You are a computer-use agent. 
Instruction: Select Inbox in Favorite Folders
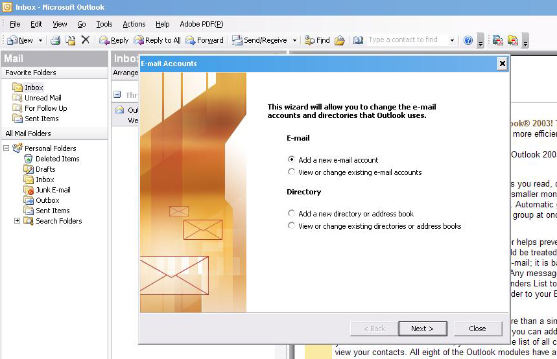tap(28, 87)
